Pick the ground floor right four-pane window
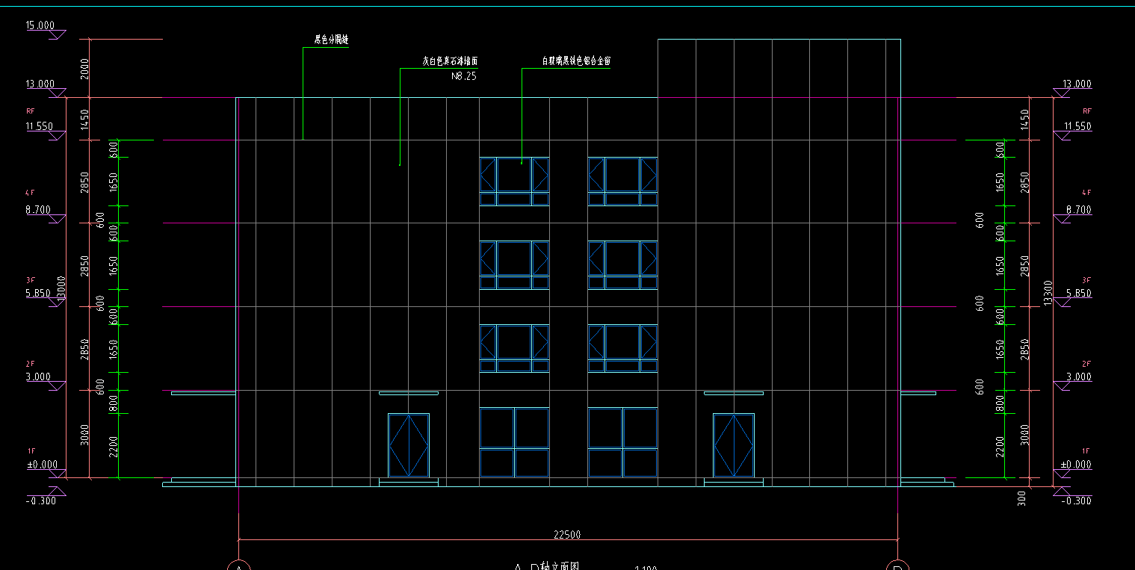 622,442
